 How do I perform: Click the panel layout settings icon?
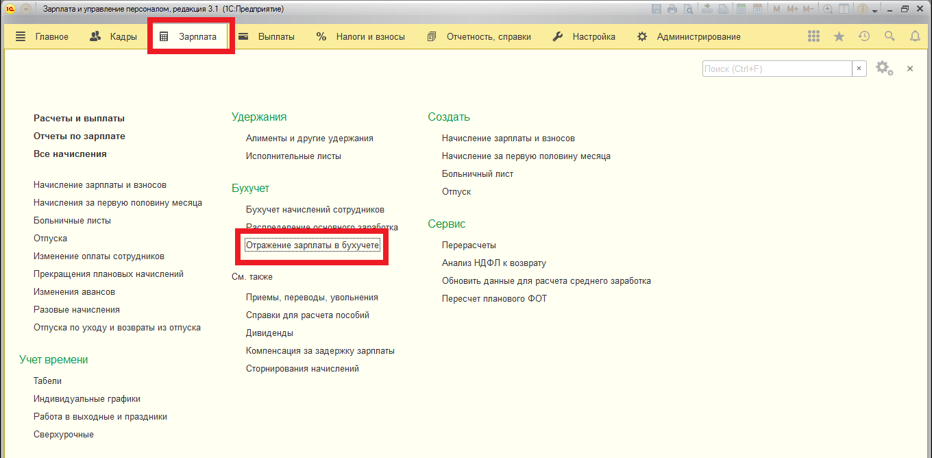pyautogui.click(x=844, y=9)
